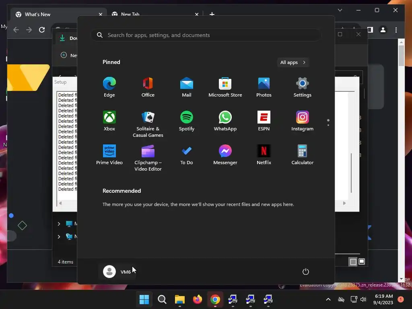The height and width of the screenshot is (309, 412).
Task: Open Solitaire & Casual Games
Action: click(x=148, y=124)
